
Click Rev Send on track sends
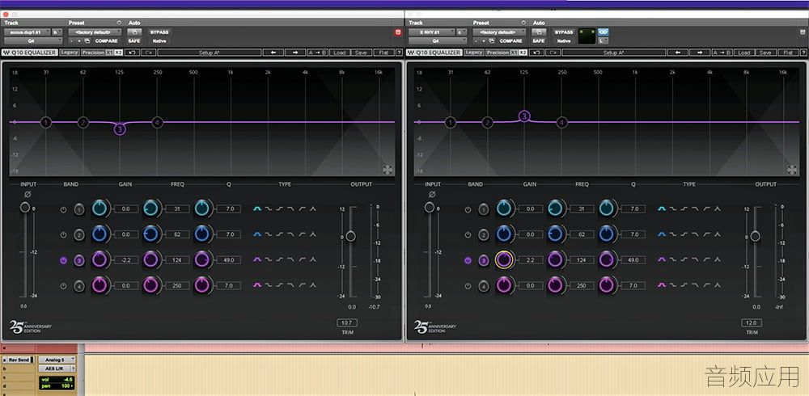pos(19,360)
